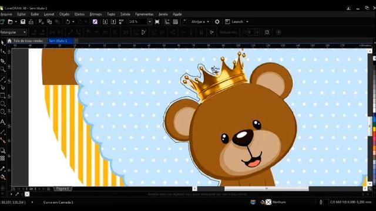Select the Artistic Media tool
This screenshot has height=211, width=376.
tap(3, 87)
